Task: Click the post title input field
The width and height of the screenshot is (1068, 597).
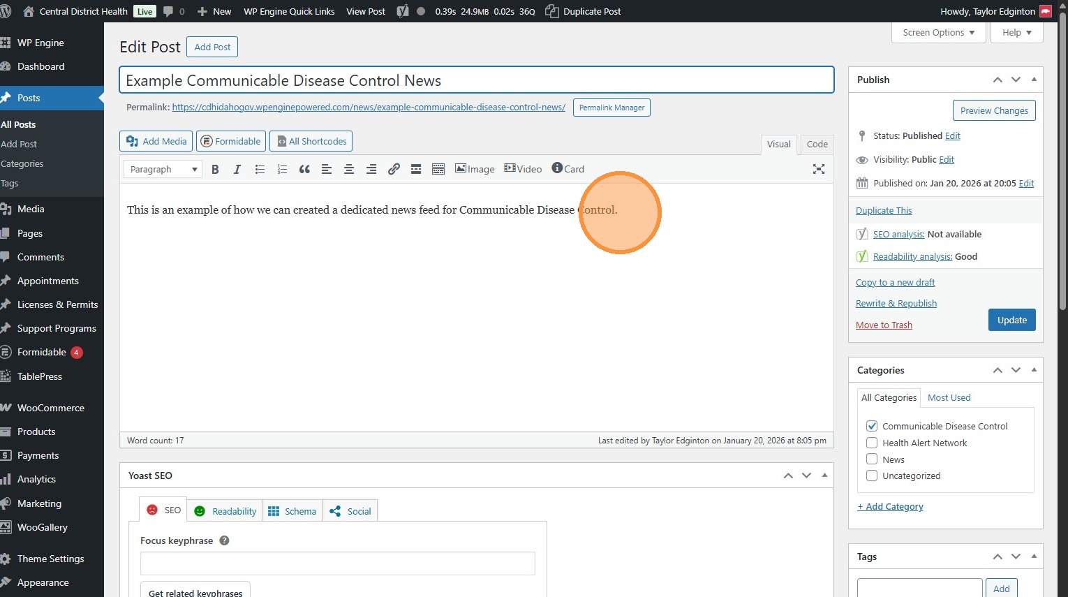Action: (x=477, y=80)
